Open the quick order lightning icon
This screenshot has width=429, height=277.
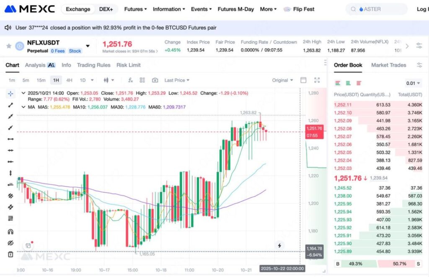tap(280, 246)
